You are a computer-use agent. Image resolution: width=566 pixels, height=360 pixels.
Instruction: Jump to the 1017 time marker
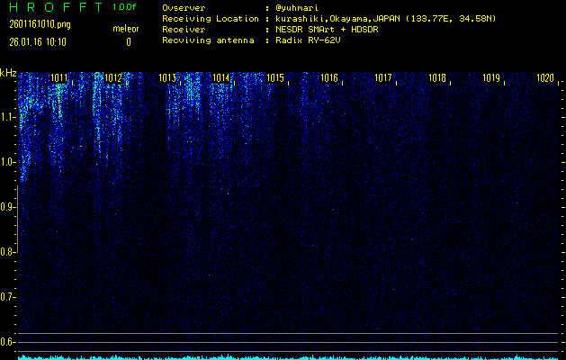[383, 78]
